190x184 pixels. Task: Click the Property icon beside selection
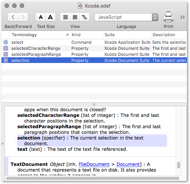[x=6, y=60]
